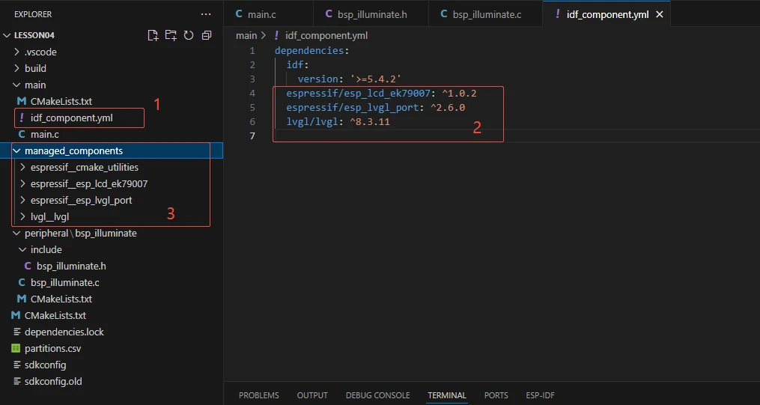Click the New File icon in Explorer

(x=153, y=35)
